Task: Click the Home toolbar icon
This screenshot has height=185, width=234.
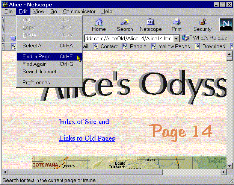Action: click(x=99, y=24)
